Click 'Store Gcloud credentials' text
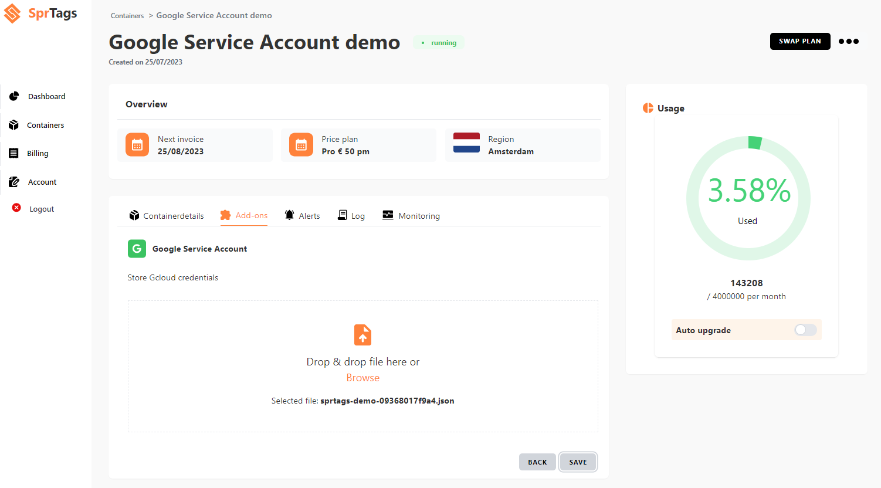The width and height of the screenshot is (881, 488). (x=173, y=278)
